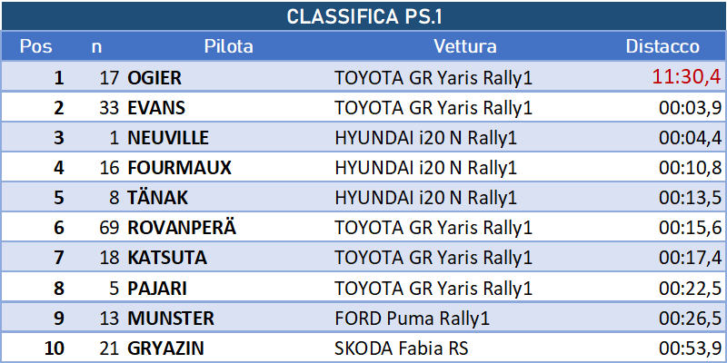
Task: Select the PAJARI driver name cell
Action: click(x=157, y=289)
